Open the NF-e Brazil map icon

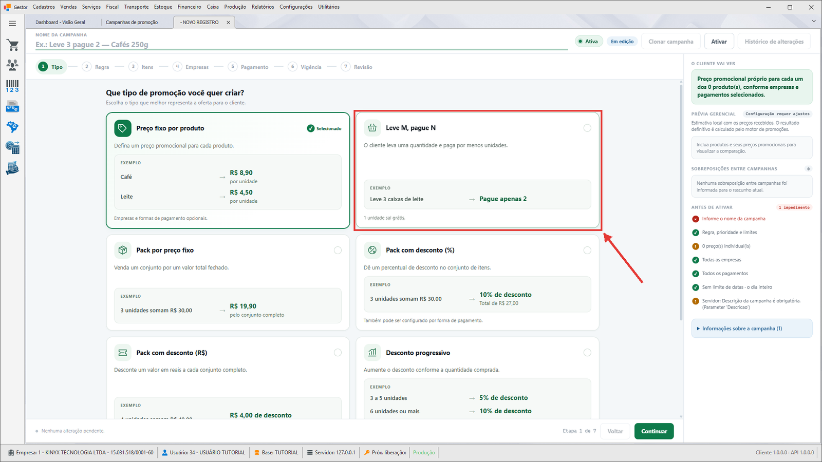[x=12, y=127]
